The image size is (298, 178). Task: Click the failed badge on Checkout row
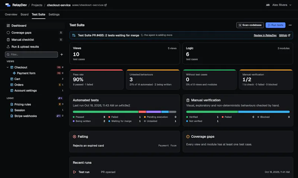point(59,67)
